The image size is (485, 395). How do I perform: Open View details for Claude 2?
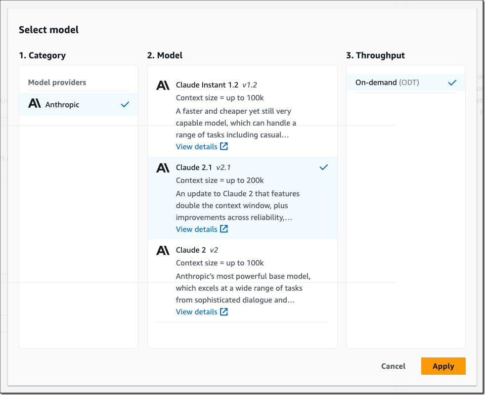pyautogui.click(x=196, y=311)
